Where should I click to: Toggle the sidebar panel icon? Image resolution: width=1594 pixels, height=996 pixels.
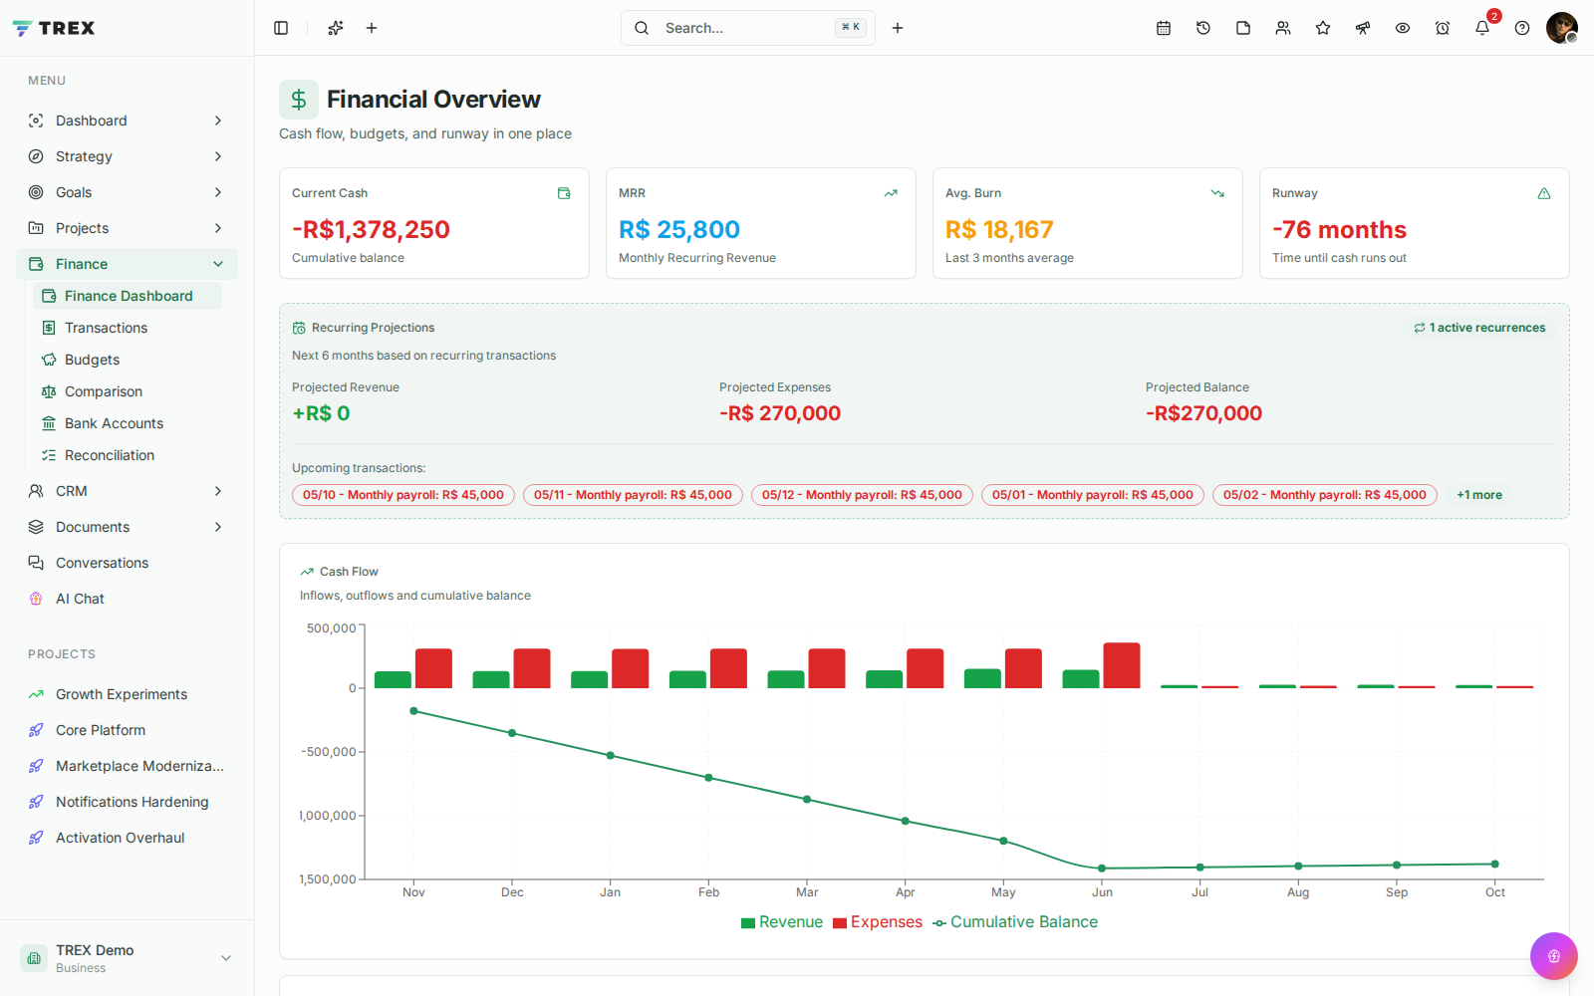click(281, 28)
